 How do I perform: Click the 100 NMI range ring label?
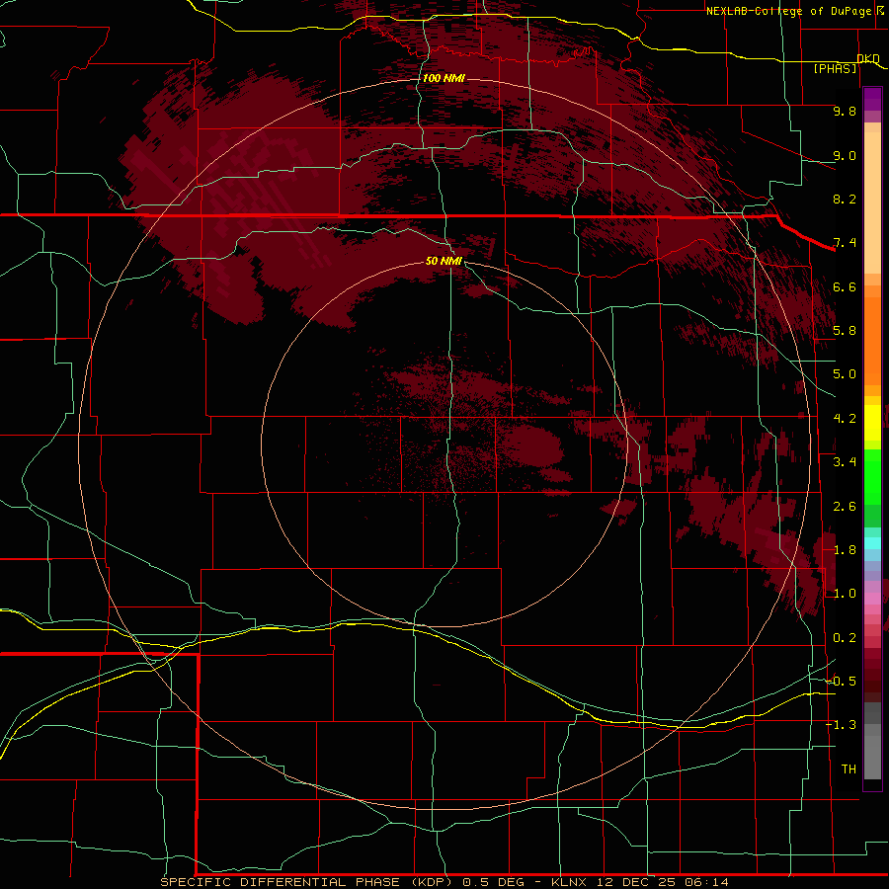point(444,78)
